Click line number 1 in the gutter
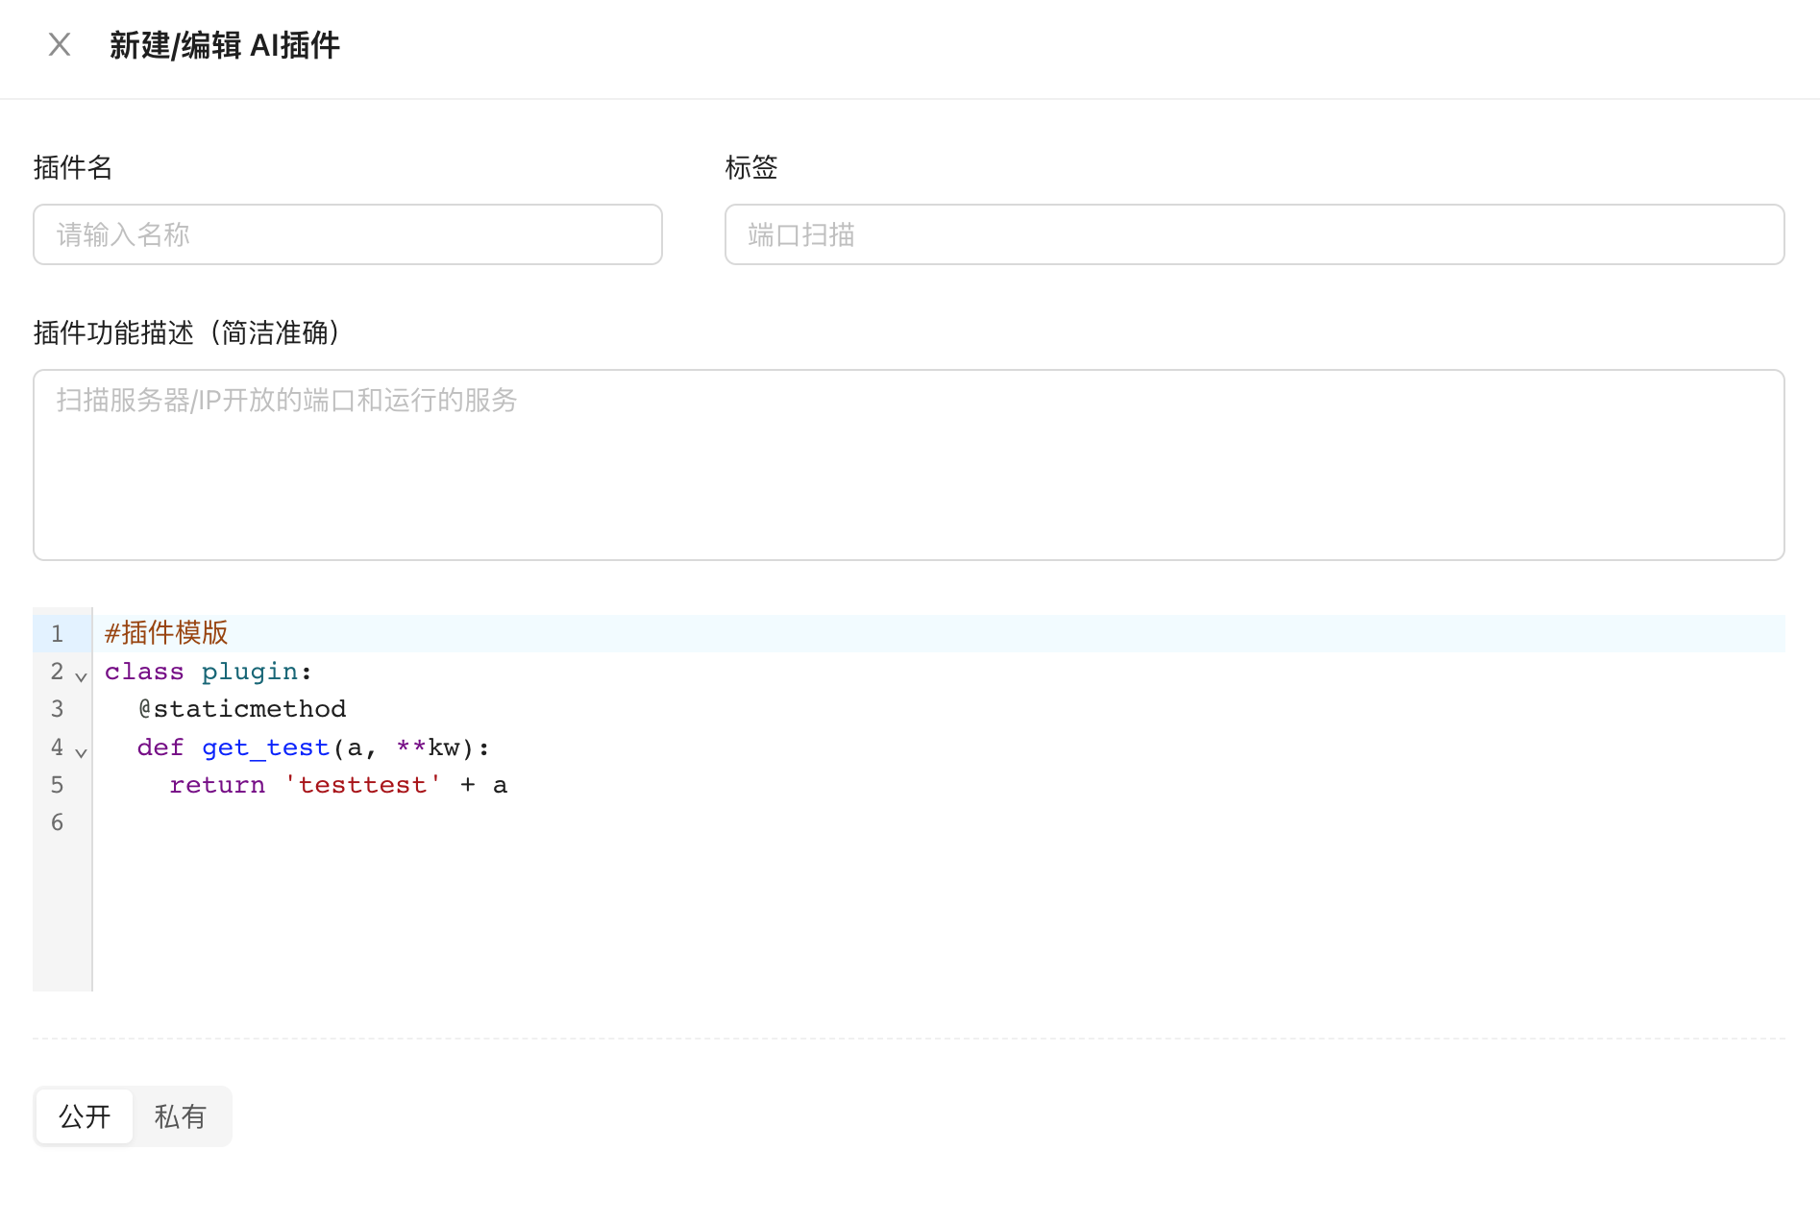The width and height of the screenshot is (1820, 1224). 57,633
